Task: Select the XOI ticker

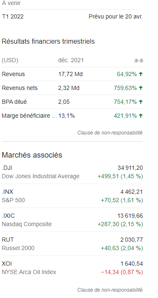Action: [7, 264]
